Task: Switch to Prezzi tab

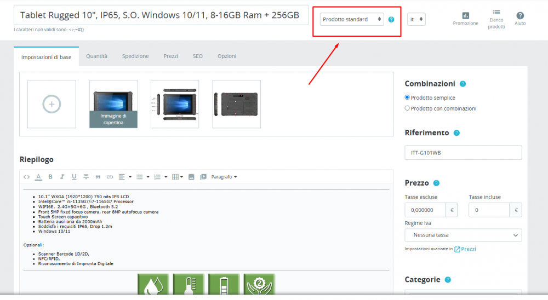Action: pos(170,56)
